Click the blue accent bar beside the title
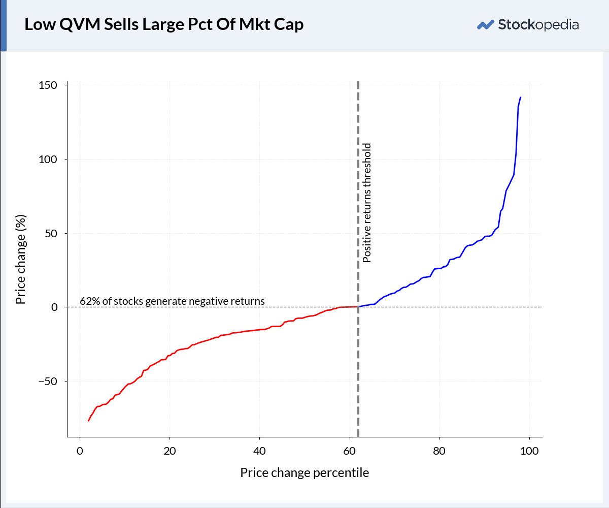Viewport: 609px width, 508px height. click(3, 25)
